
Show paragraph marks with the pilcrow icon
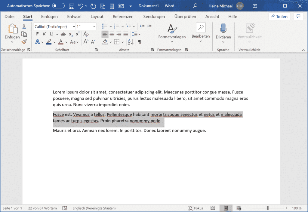pos(140,42)
